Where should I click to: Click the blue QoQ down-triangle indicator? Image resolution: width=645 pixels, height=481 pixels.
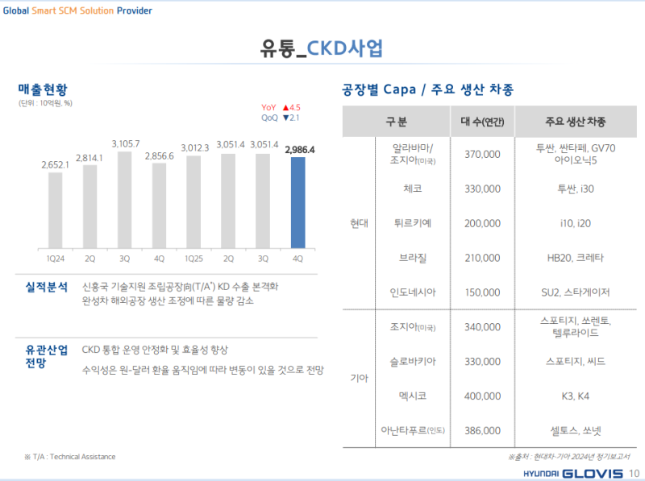click(x=286, y=118)
